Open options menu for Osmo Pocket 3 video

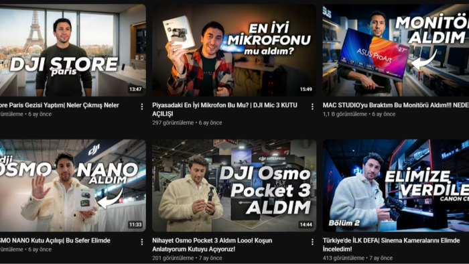(x=312, y=242)
